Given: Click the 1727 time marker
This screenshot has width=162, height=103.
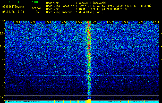Looking at the screenshot, I should (110, 22).
